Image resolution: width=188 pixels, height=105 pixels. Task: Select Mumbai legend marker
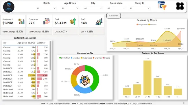click(71, 58)
